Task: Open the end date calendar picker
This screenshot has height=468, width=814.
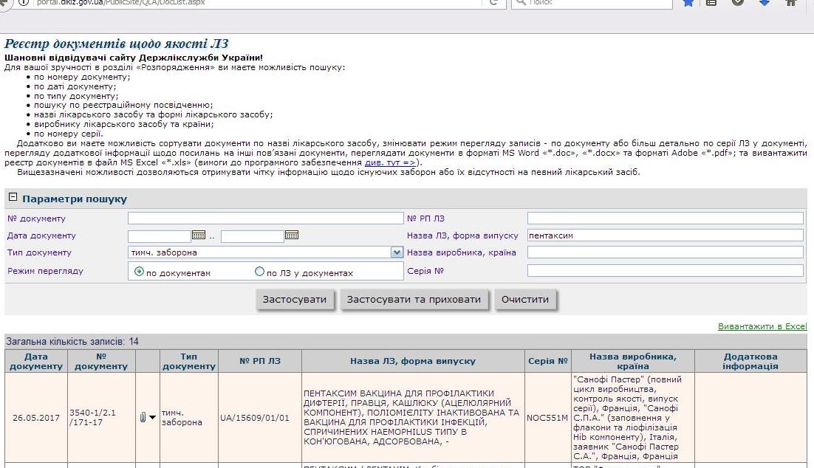Action: click(x=292, y=235)
